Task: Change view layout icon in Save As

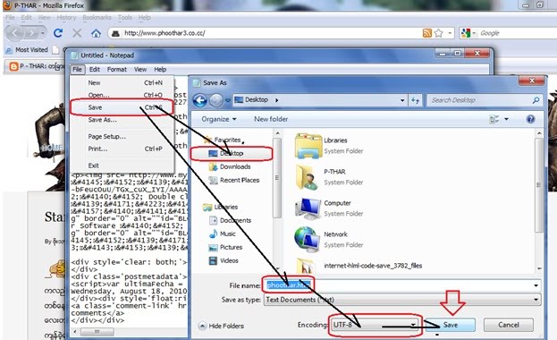Action: (x=494, y=119)
